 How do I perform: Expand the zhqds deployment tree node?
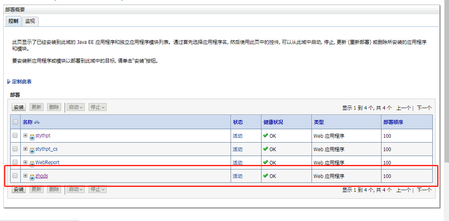pos(25,176)
